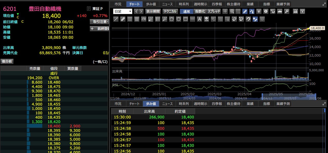Viewport: 328px width, 153px height.
Task: Click the 出来高 column header
Action: tap(149, 111)
